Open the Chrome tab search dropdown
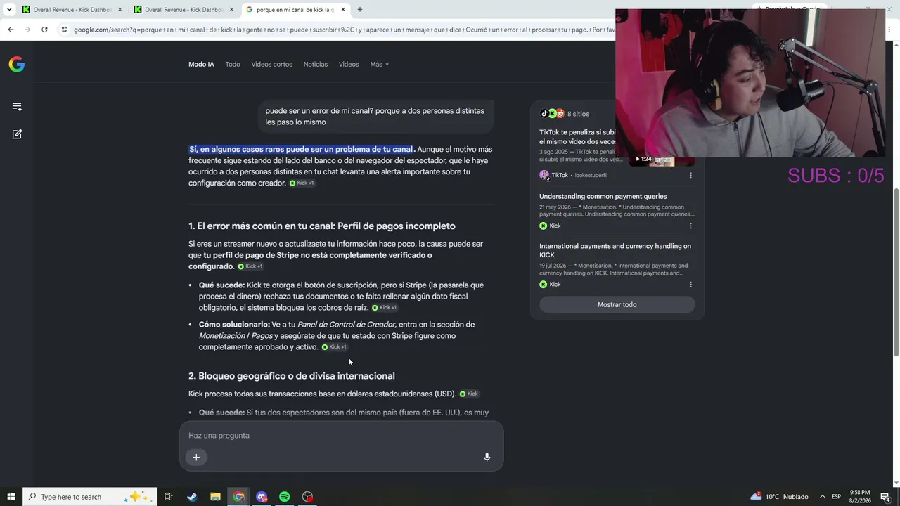Viewport: 900px width, 506px height. [10, 10]
